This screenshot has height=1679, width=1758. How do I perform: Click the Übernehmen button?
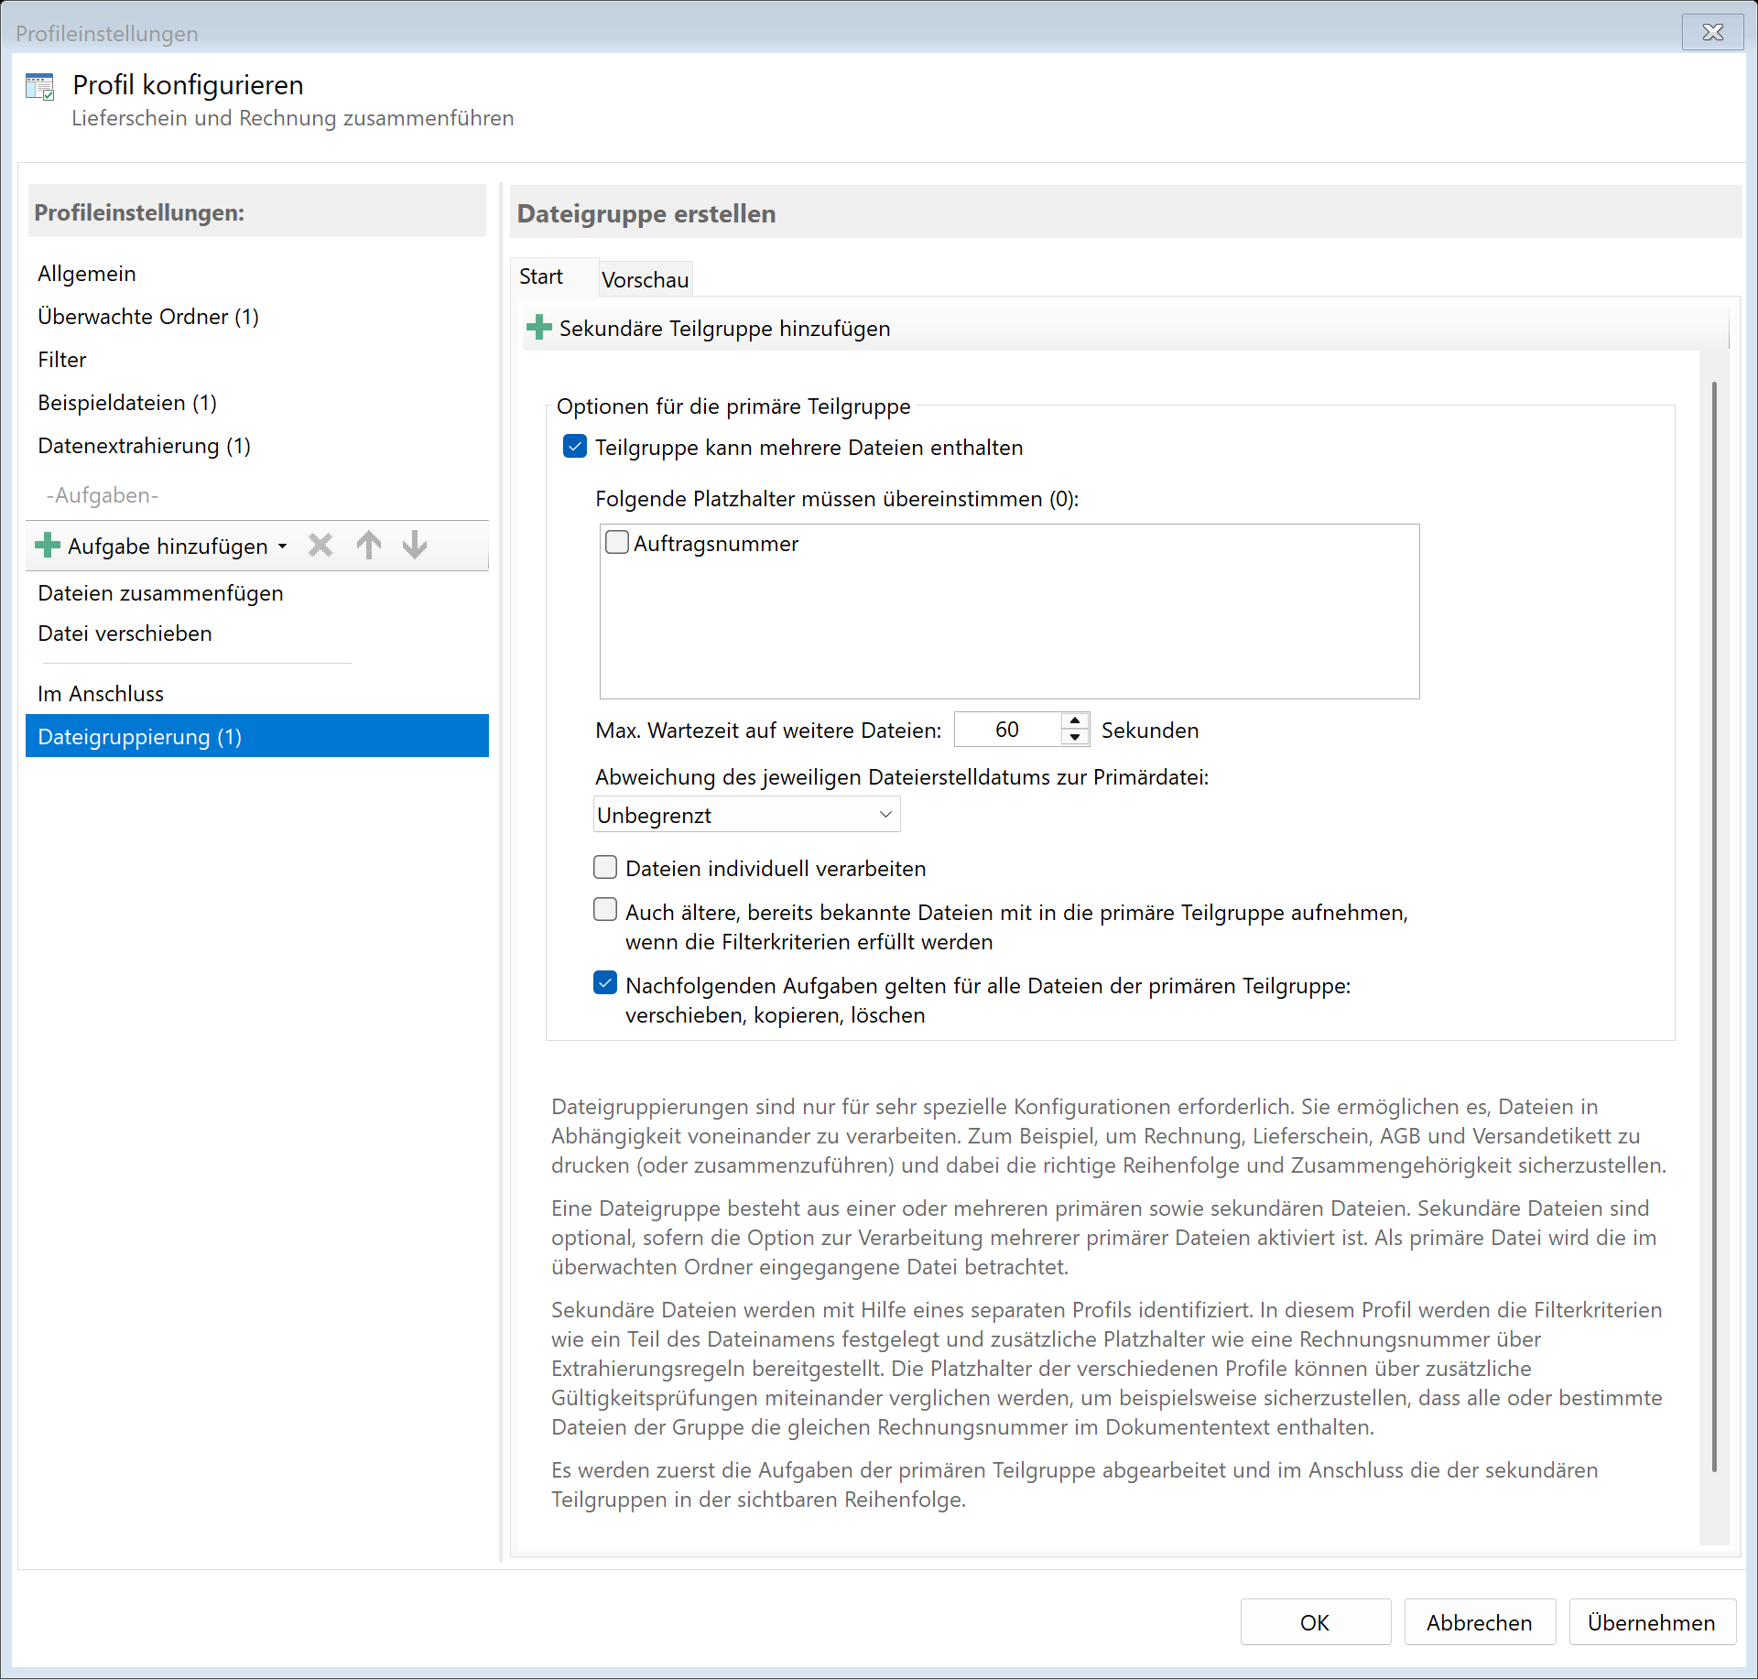[x=1651, y=1622]
